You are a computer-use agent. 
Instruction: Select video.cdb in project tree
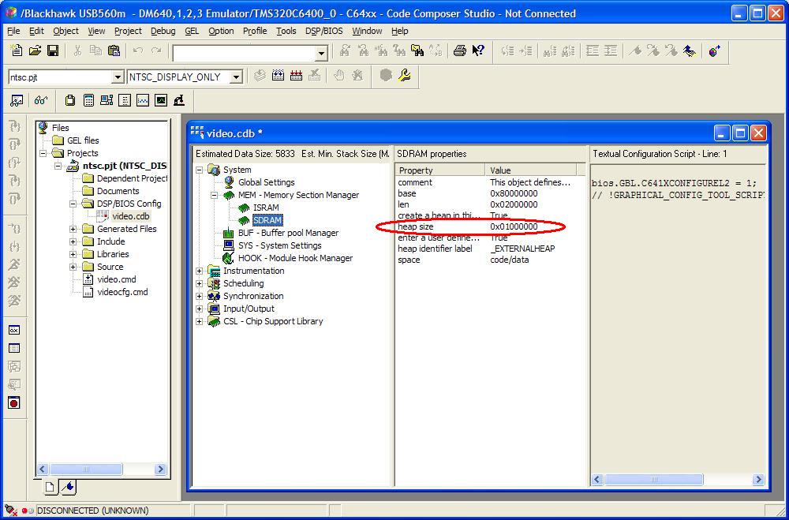[131, 216]
